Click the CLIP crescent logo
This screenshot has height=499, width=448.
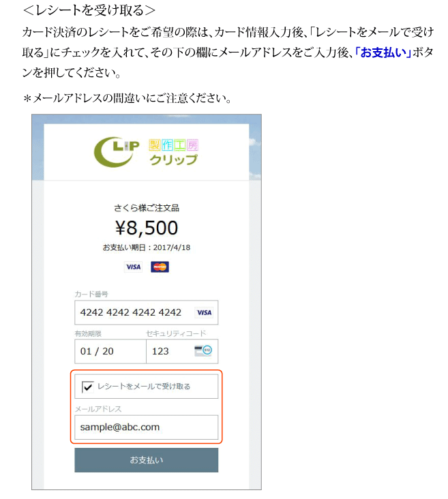tap(117, 152)
